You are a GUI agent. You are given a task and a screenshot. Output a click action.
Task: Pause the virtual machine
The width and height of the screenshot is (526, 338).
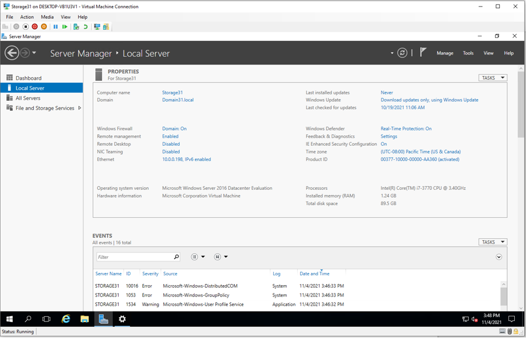[x=56, y=26]
